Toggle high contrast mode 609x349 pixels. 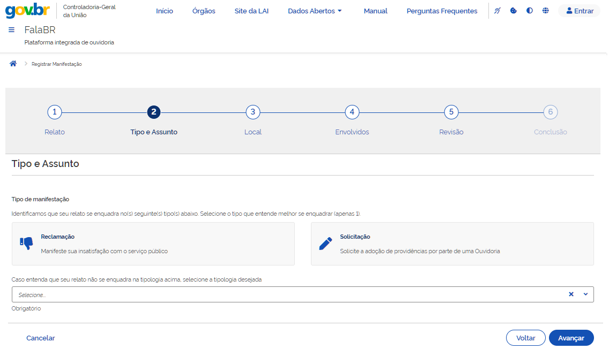(x=530, y=11)
